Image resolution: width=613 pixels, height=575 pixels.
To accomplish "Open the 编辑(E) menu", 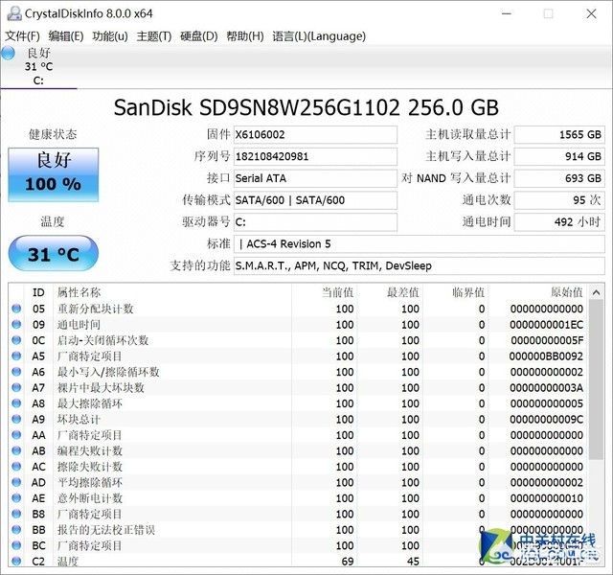I will [66, 36].
